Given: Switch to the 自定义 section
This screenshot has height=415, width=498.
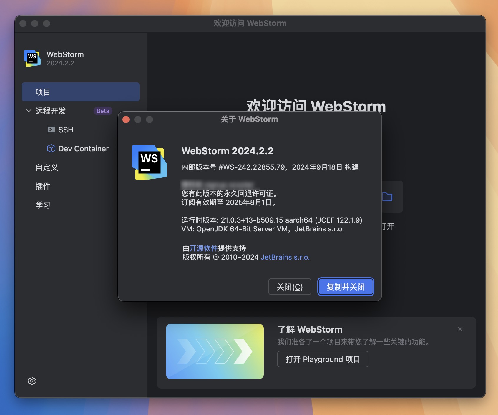Looking at the screenshot, I should tap(47, 167).
